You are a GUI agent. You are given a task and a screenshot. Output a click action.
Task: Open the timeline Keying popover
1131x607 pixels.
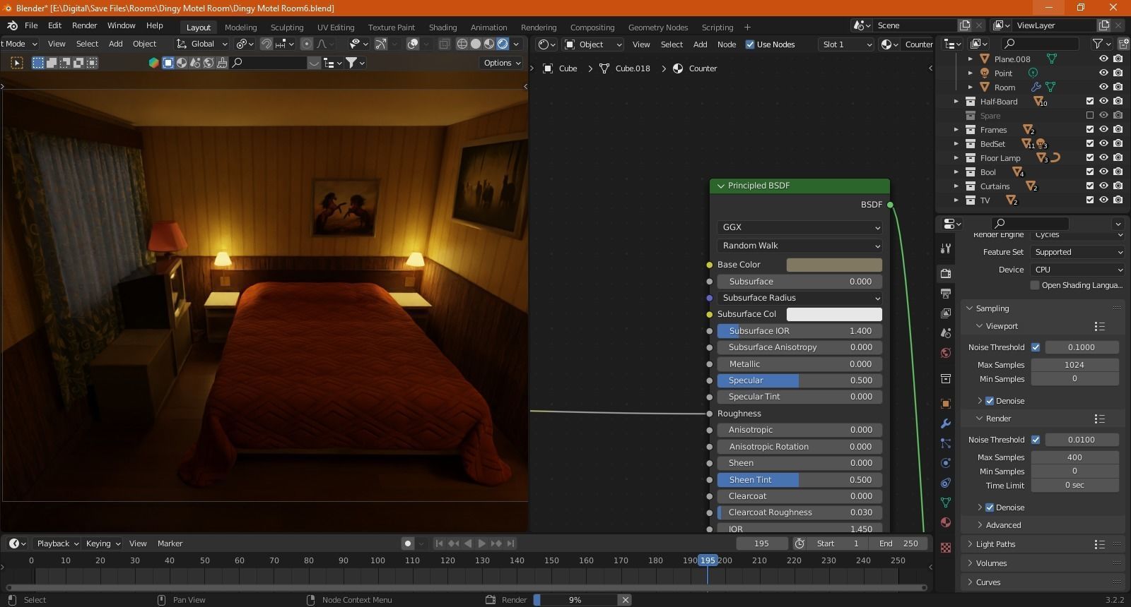click(x=102, y=543)
